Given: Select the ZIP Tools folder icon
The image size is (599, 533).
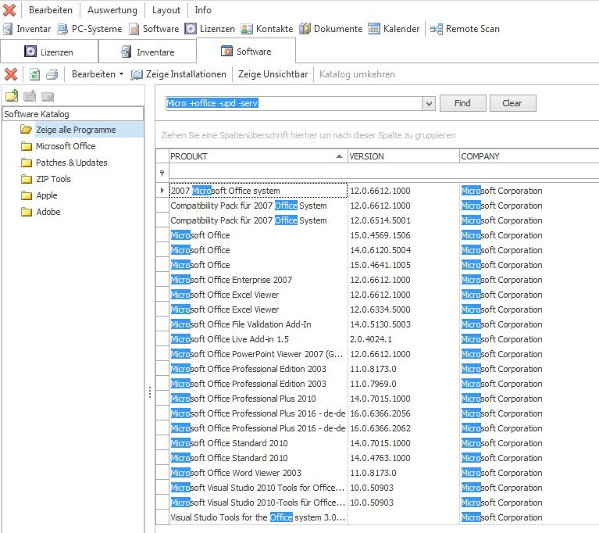Looking at the screenshot, I should [27, 179].
